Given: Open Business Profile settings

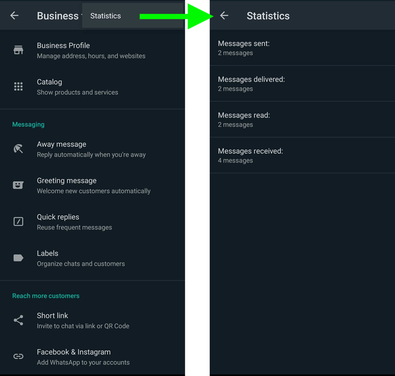Looking at the screenshot, I should click(91, 50).
